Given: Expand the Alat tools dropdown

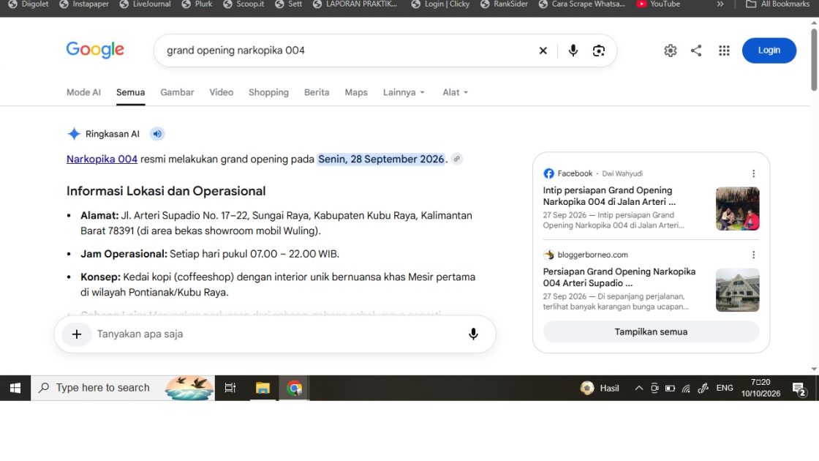Looking at the screenshot, I should pyautogui.click(x=455, y=92).
